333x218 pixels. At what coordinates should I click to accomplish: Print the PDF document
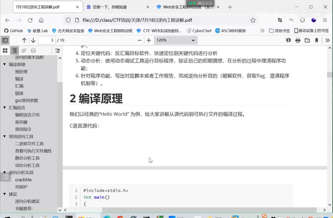pyautogui.click(x=298, y=40)
